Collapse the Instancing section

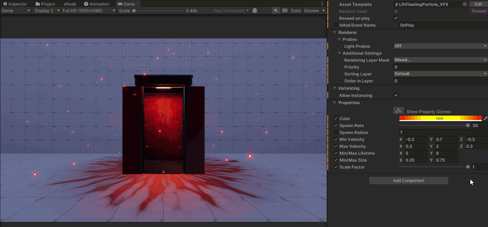point(335,88)
